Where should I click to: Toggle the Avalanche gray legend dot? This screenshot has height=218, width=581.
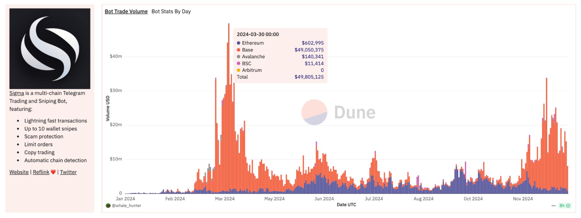239,57
